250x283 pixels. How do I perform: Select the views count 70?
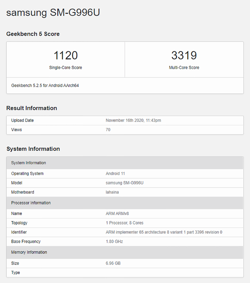click(x=108, y=130)
